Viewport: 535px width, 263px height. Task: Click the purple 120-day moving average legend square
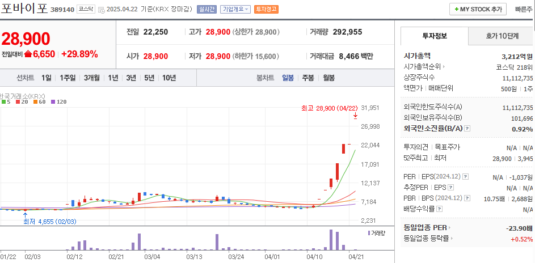coord(53,101)
